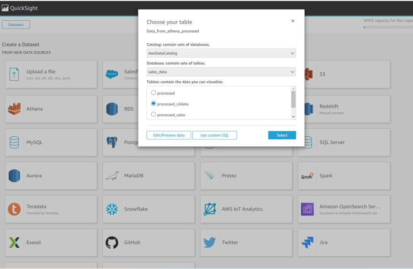Choose the Athena data source icon
The height and width of the screenshot is (269, 413).
coord(14,109)
